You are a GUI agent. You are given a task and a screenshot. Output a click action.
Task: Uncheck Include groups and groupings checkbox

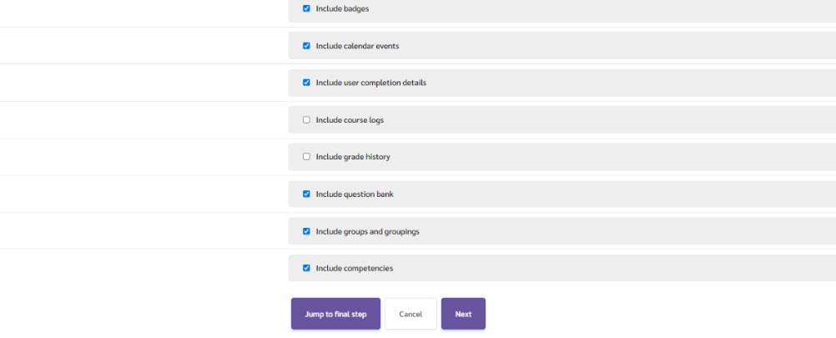[x=306, y=231]
